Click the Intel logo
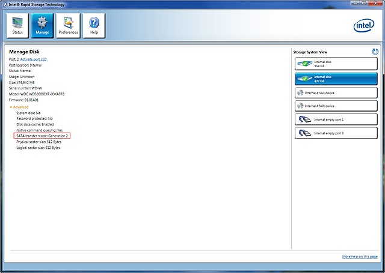Viewport: 385px width, 273px height. (x=364, y=25)
